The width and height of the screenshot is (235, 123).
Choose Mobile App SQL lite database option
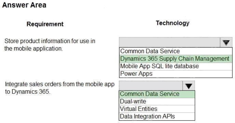click(176, 66)
